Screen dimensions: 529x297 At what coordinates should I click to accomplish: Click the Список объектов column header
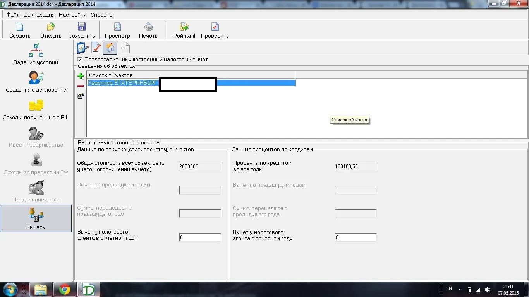191,75
